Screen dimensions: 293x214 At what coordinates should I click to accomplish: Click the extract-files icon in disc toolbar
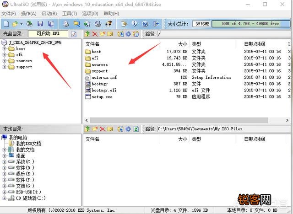click(120, 34)
